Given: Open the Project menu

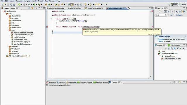Looking at the screenshot, I should [40, 1].
